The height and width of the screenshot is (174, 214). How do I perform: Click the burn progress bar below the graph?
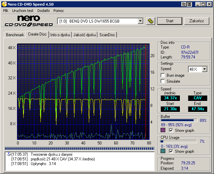coord(79,149)
